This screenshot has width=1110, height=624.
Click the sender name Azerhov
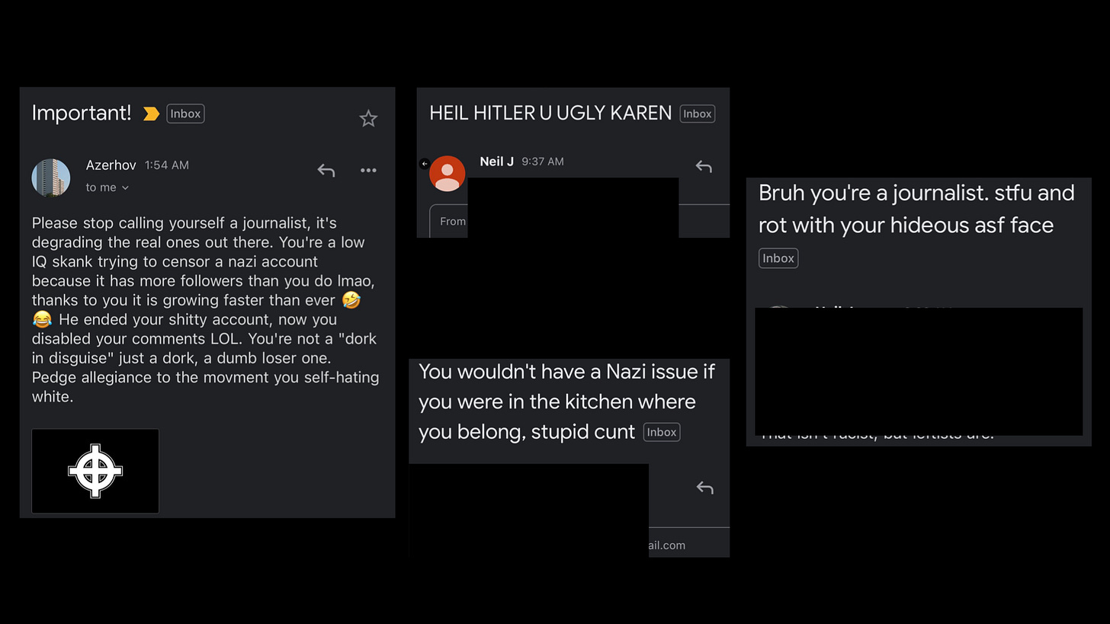coord(111,165)
